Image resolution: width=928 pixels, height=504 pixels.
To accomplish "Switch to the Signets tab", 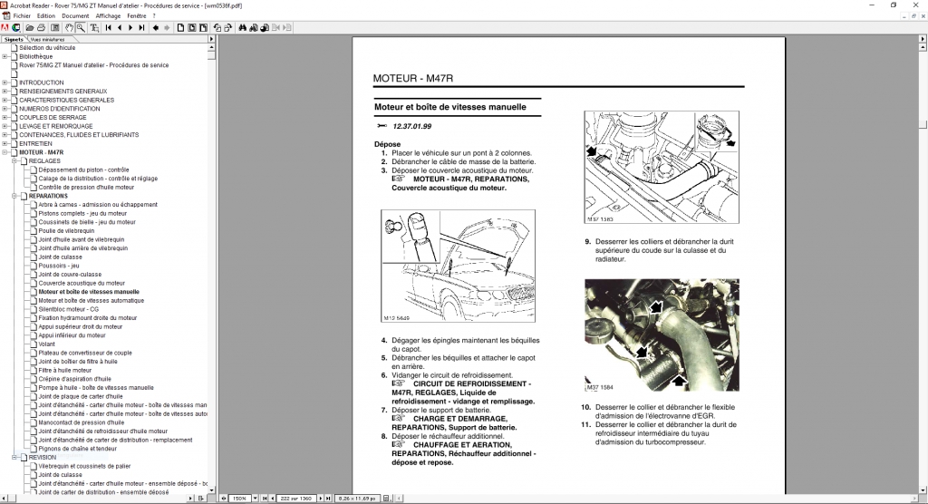I will (x=13, y=39).
